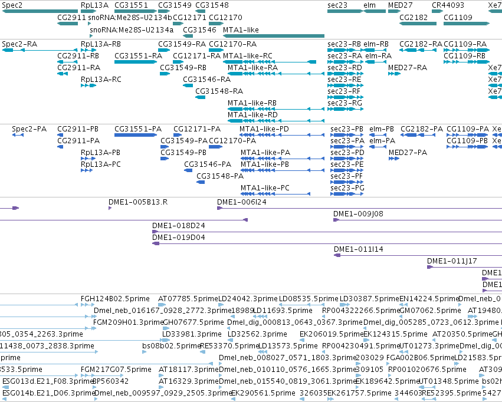Select the RpL13A-PC protein label
The height and width of the screenshot is (402, 502).
[100, 164]
